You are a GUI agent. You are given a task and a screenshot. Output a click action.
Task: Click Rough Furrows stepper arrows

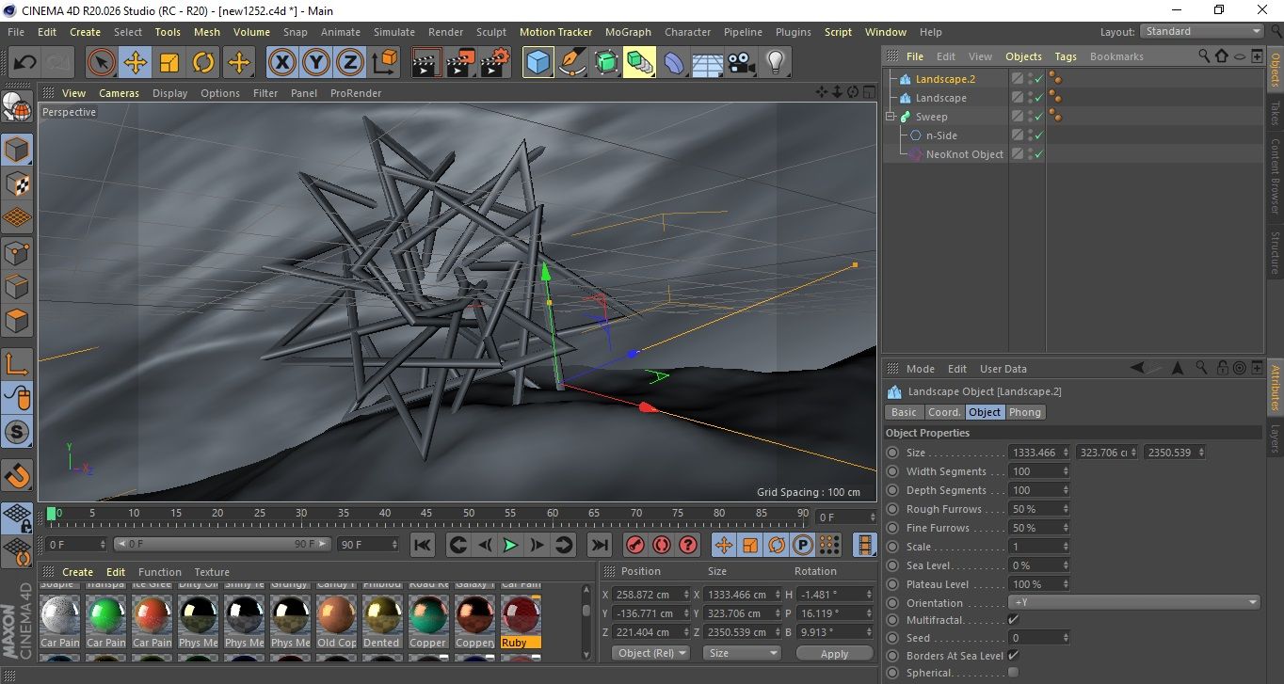[1066, 509]
